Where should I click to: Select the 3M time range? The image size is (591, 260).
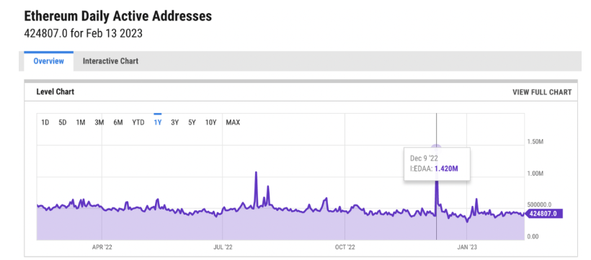tap(99, 122)
